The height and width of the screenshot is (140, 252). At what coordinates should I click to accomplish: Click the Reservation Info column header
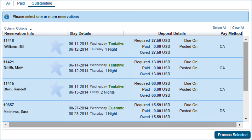pos(35,33)
